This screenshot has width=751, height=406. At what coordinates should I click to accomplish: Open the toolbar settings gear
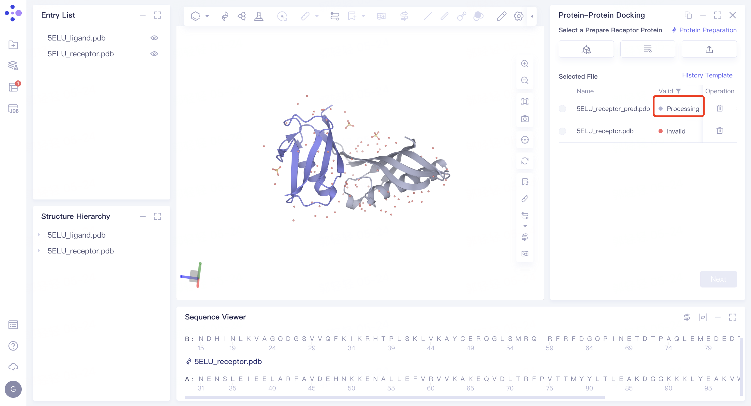click(518, 16)
